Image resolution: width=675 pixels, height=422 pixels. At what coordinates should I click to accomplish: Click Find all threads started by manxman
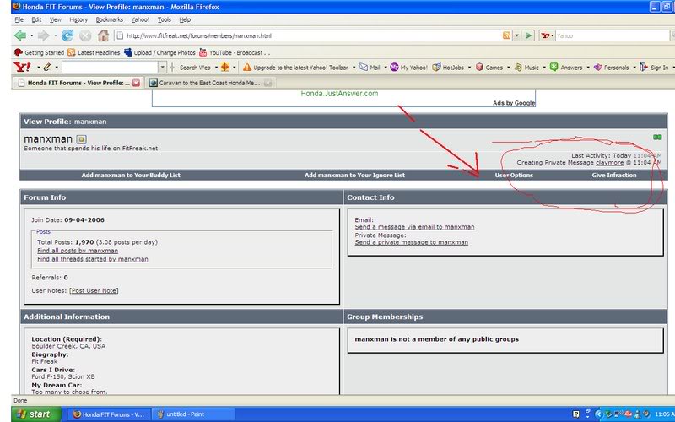tap(93, 259)
